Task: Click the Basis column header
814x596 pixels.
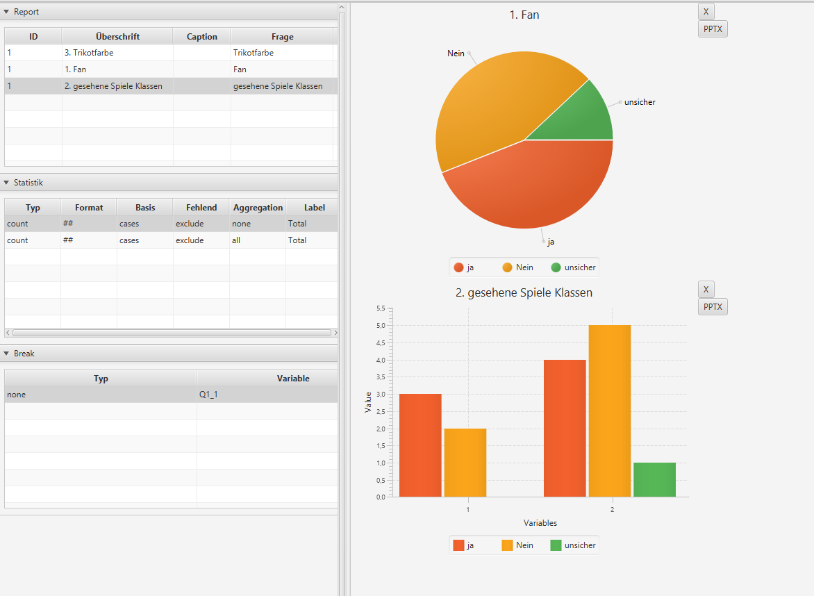Action: [x=145, y=207]
